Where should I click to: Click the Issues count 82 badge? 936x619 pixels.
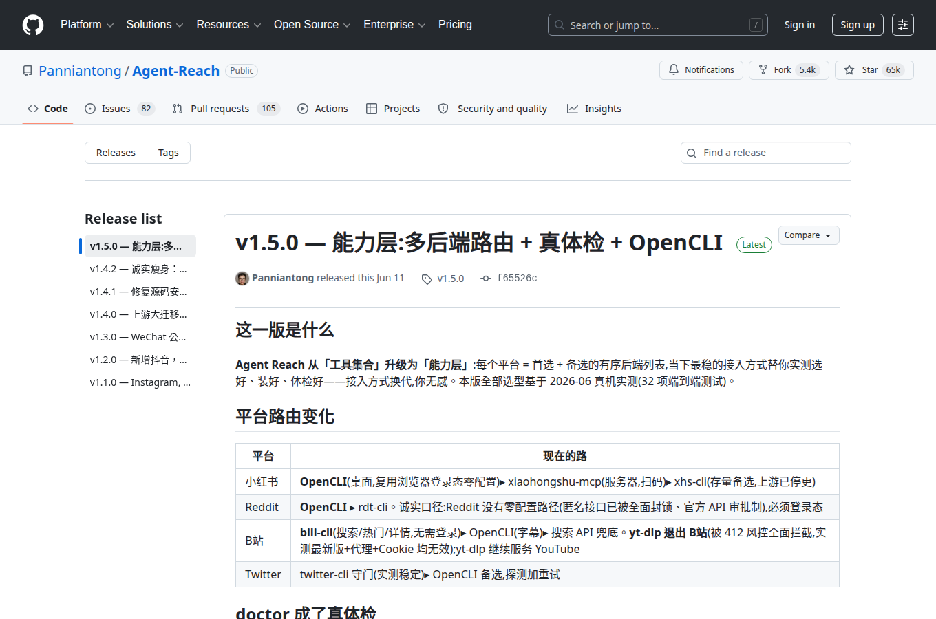[146, 109]
